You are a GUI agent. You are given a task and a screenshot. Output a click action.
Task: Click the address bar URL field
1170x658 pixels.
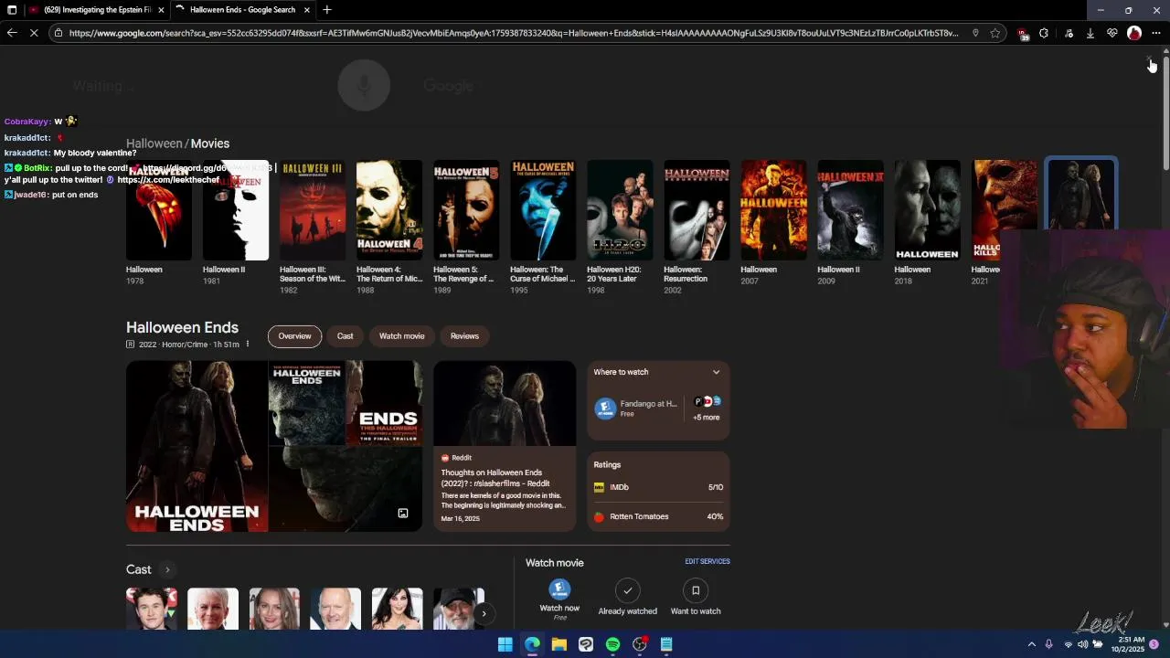(512, 33)
